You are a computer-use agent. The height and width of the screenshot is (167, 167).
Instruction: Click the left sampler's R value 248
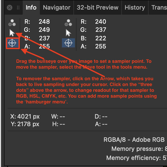pyautogui.click(x=44, y=22)
